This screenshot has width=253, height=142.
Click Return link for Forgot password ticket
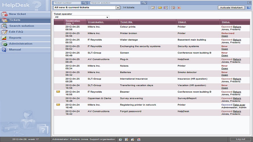click(237, 111)
